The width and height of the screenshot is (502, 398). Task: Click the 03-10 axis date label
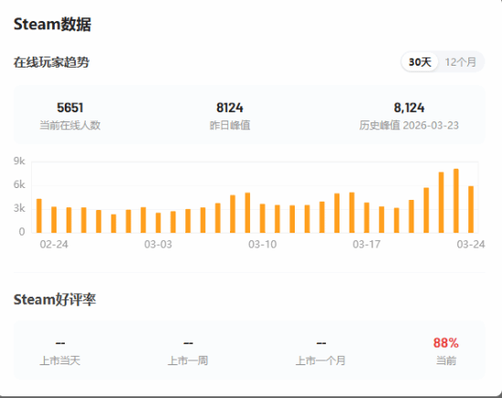pyautogui.click(x=262, y=245)
